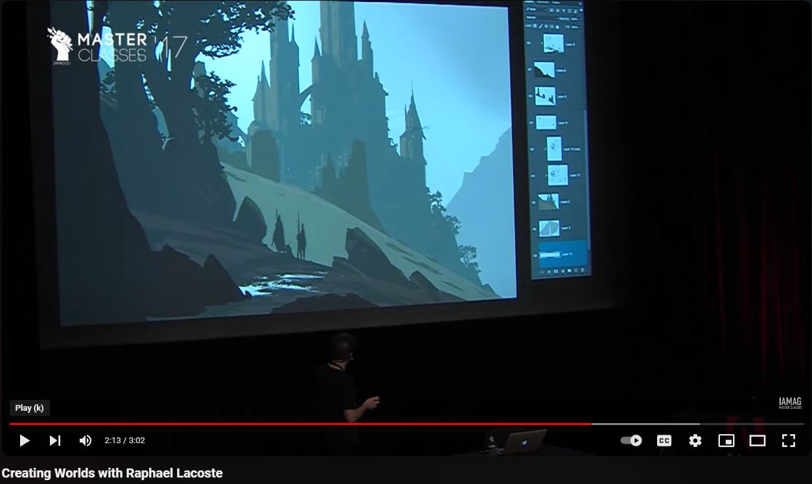The height and width of the screenshot is (484, 812).
Task: Click the title 'Creating Worlds with Raphael Lacoste'
Action: 112,473
